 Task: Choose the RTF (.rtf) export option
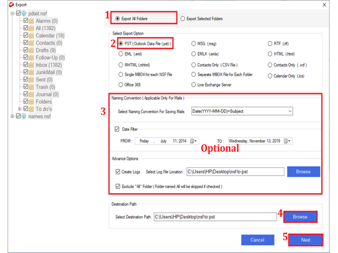(270, 44)
